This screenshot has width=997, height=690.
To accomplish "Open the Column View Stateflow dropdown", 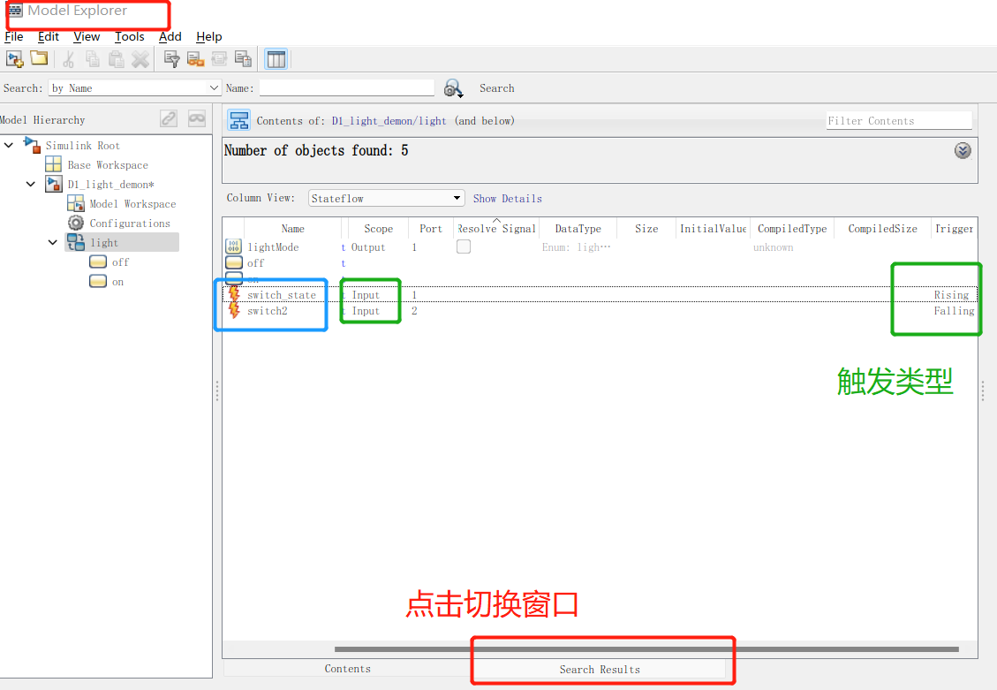I will pyautogui.click(x=457, y=198).
